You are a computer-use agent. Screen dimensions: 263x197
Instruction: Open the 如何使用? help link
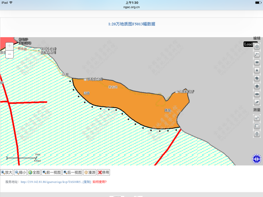100,182
